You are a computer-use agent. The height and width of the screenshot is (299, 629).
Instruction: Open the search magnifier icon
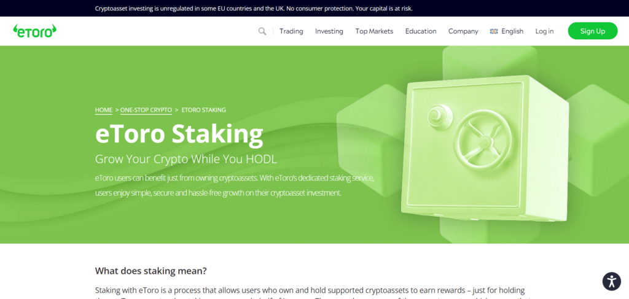(x=262, y=31)
